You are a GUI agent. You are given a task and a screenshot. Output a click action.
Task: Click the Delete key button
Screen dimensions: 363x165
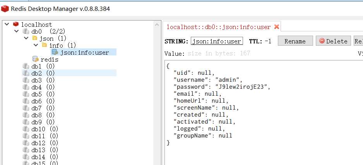pyautogui.click(x=333, y=41)
